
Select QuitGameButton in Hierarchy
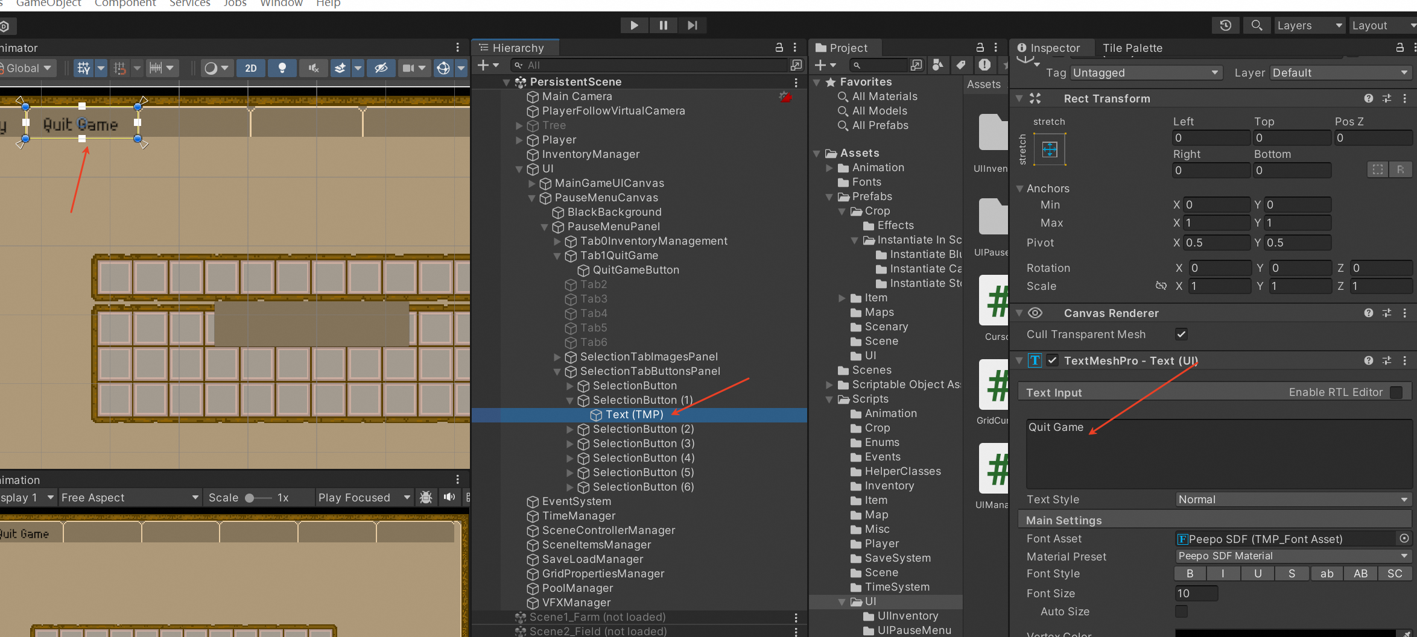636,270
